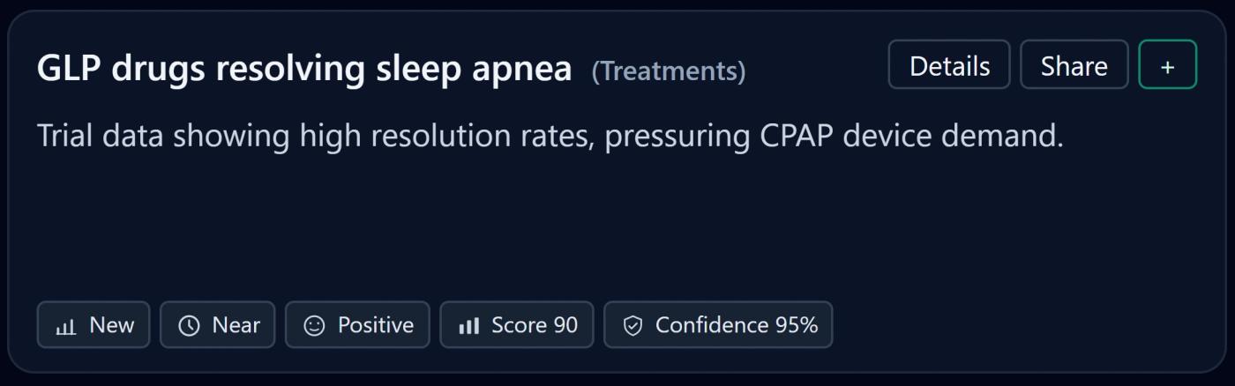Share the GLP drugs sleep apnea card
Viewport: 1235px width, 386px height.
point(1074,65)
